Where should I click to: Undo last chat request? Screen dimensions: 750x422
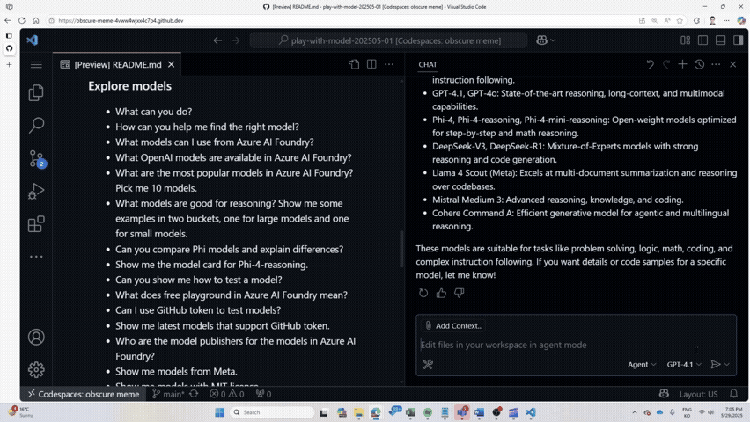click(x=650, y=64)
